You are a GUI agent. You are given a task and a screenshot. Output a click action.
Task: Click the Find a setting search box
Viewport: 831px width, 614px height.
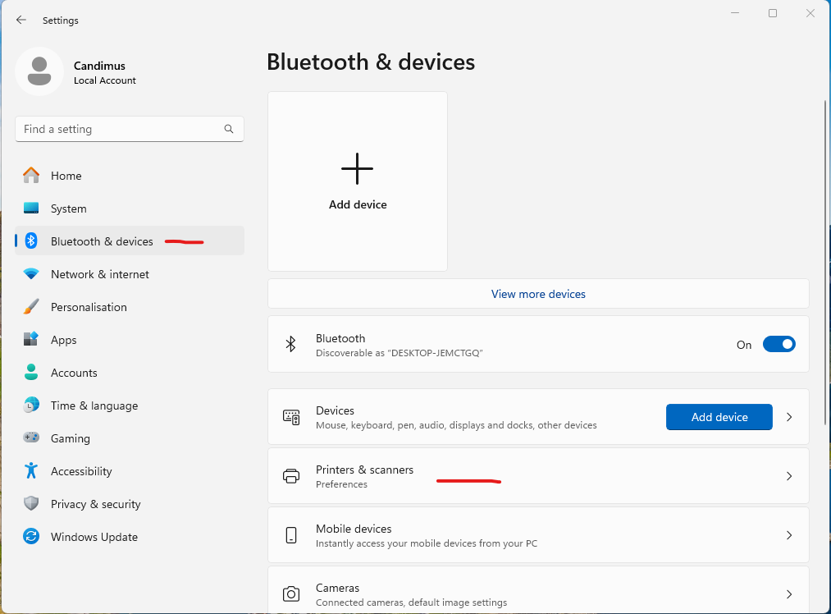[130, 129]
